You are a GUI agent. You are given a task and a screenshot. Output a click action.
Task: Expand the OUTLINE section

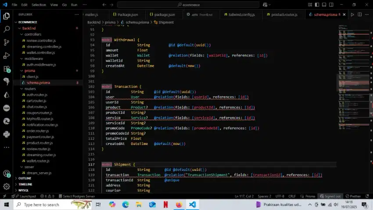coord(25,178)
